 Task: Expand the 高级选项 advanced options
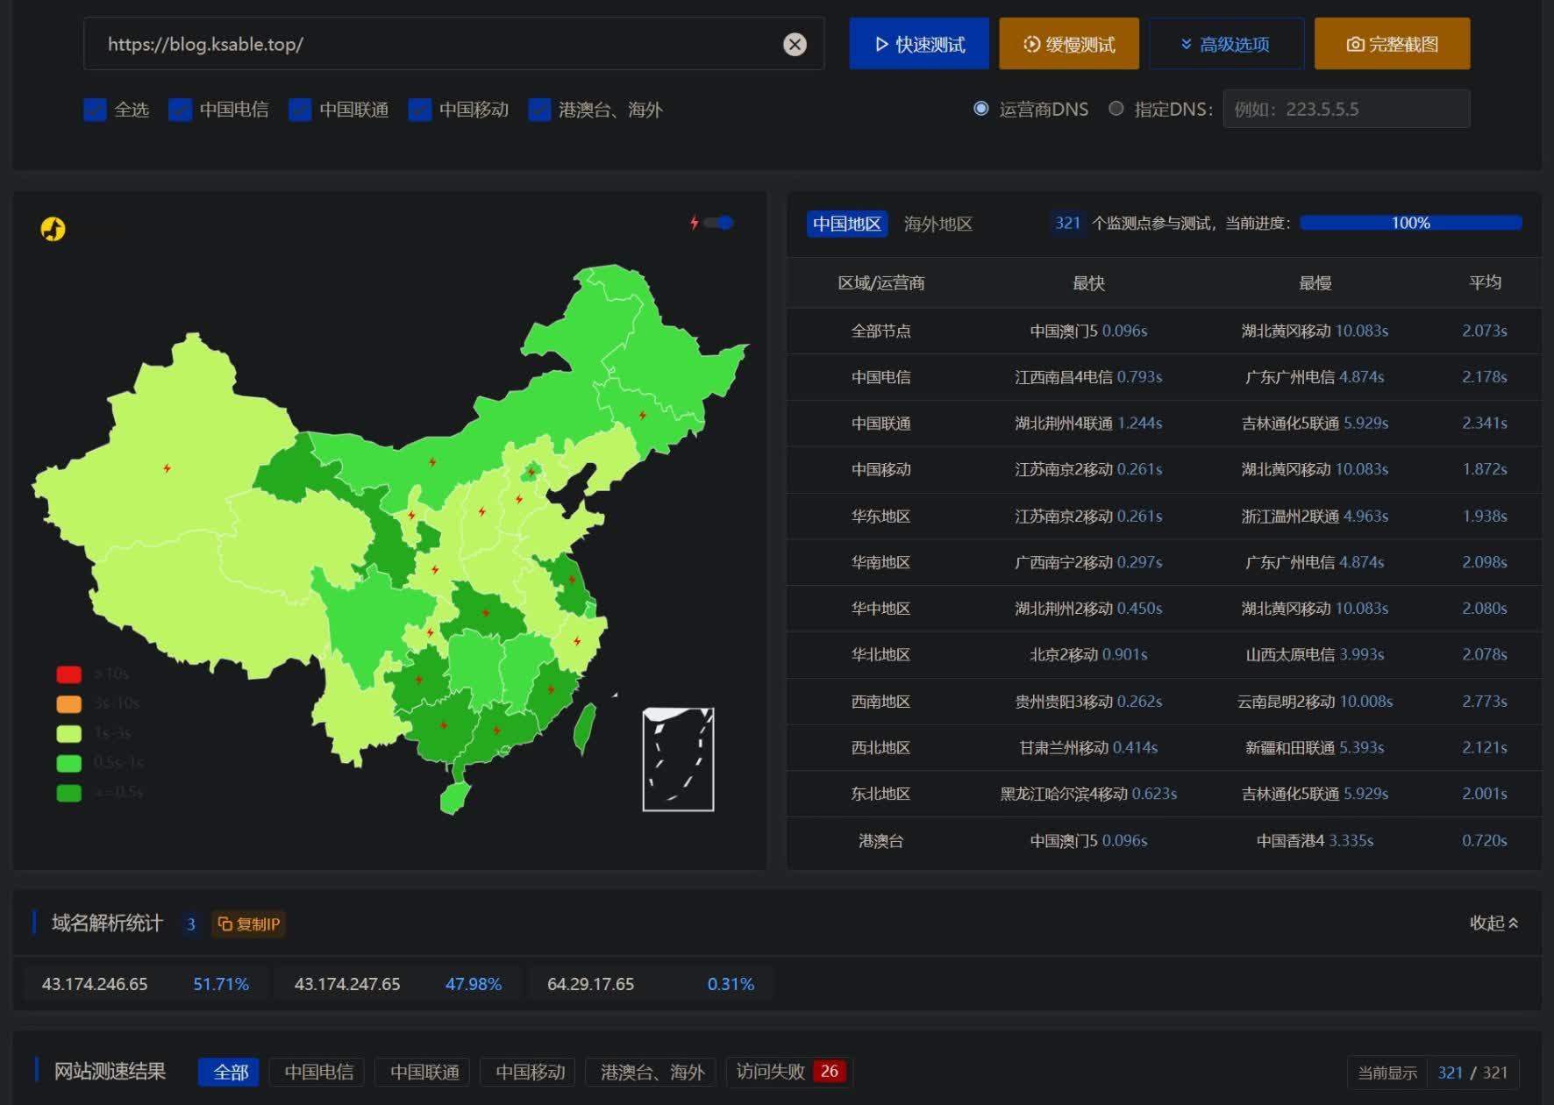tap(1226, 44)
